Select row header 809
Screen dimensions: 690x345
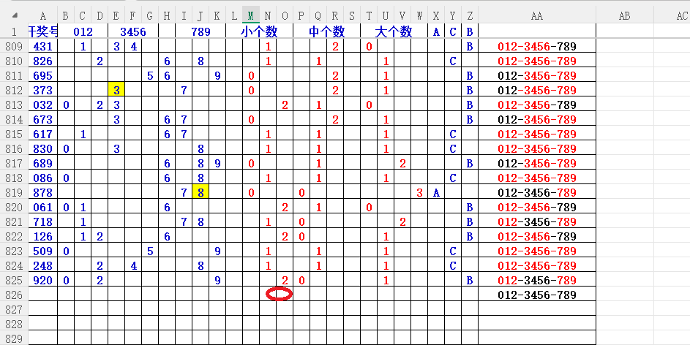coord(14,46)
